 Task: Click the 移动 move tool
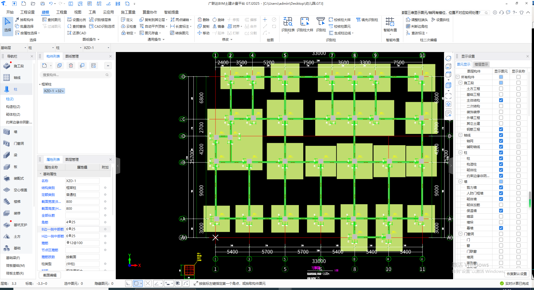(204, 33)
